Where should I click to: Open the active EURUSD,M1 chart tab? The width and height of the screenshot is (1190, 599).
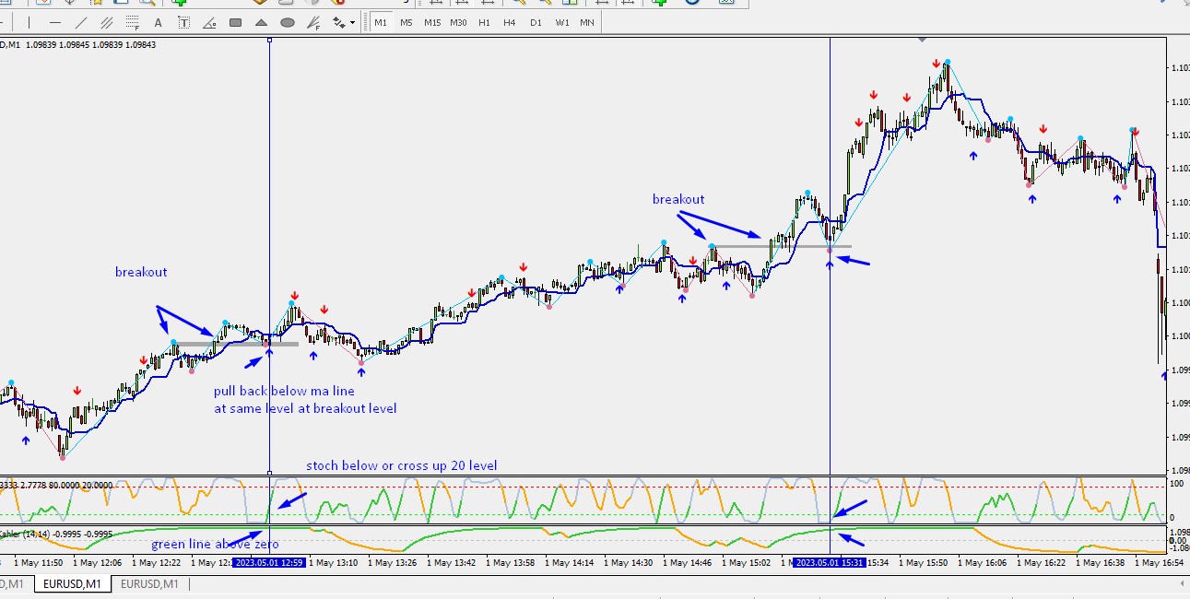pyautogui.click(x=73, y=583)
